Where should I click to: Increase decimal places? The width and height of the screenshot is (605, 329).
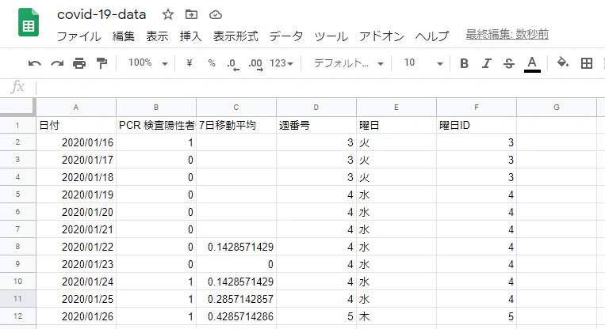coord(255,64)
